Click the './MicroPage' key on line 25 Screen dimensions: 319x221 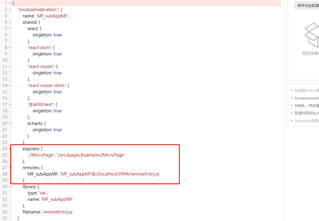click(41, 155)
